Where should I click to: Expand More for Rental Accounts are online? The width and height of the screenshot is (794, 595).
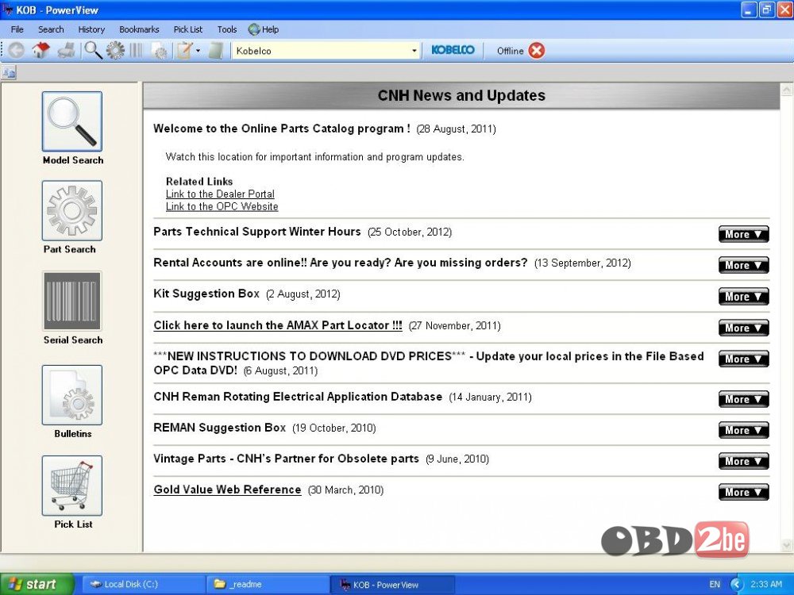pyautogui.click(x=743, y=265)
